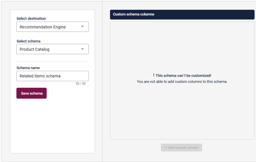Viewport: 256px width, 162px height.
Task: Open the Select destination dropdown
Action: tap(52, 27)
